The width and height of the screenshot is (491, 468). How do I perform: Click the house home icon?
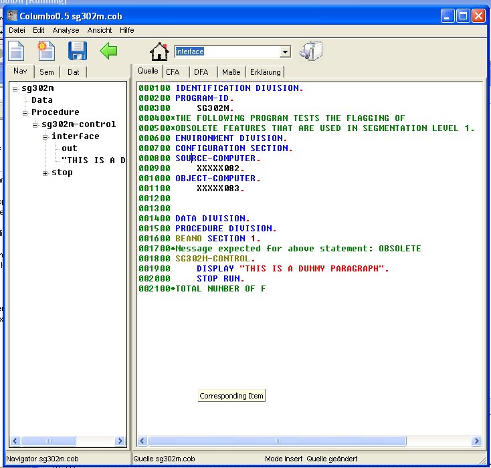pyautogui.click(x=159, y=51)
